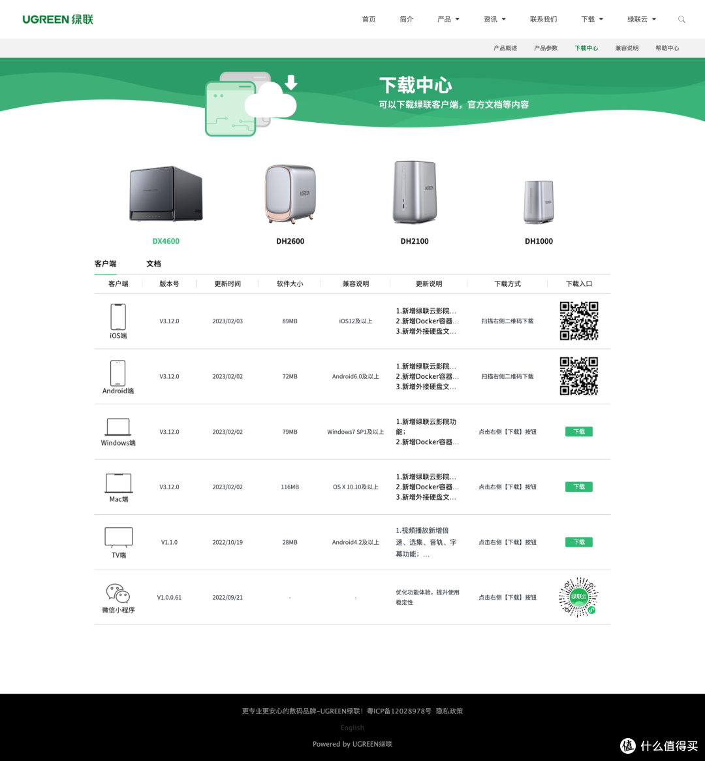
Task: Click the iOS download QR code
Action: point(579,321)
